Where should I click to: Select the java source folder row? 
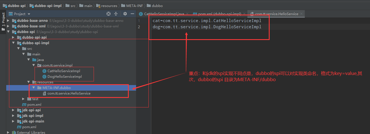71,60
